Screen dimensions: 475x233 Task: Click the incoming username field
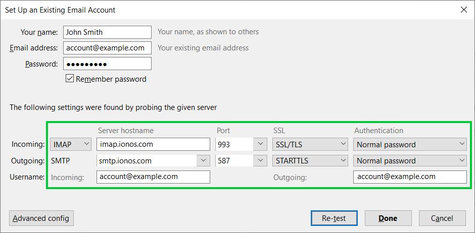point(153,177)
